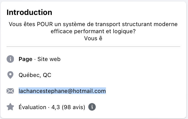The width and height of the screenshot is (188, 119).
Task: Click the location pin icon
Action: tap(10, 75)
